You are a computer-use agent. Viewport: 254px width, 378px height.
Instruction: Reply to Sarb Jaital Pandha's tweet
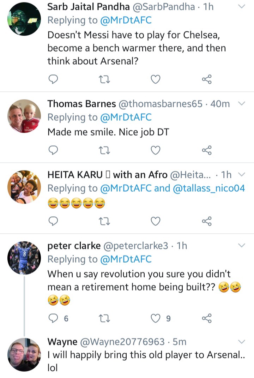tap(53, 79)
